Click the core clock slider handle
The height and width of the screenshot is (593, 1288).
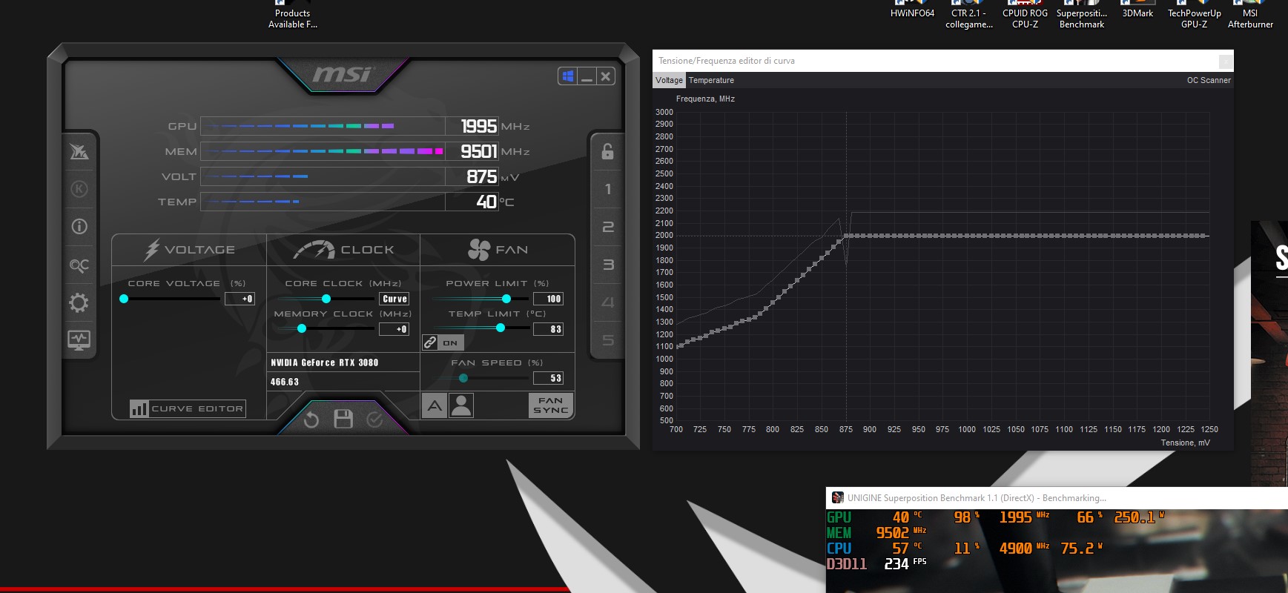pyautogui.click(x=326, y=299)
